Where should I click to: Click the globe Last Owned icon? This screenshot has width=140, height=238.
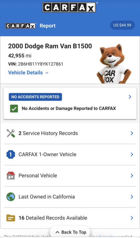click(11, 197)
